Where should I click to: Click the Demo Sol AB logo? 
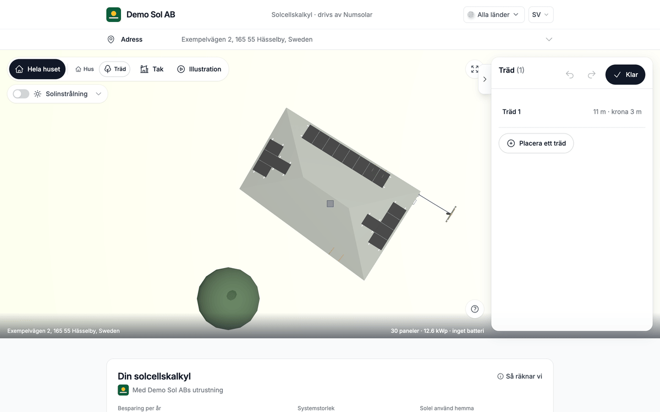pyautogui.click(x=113, y=15)
